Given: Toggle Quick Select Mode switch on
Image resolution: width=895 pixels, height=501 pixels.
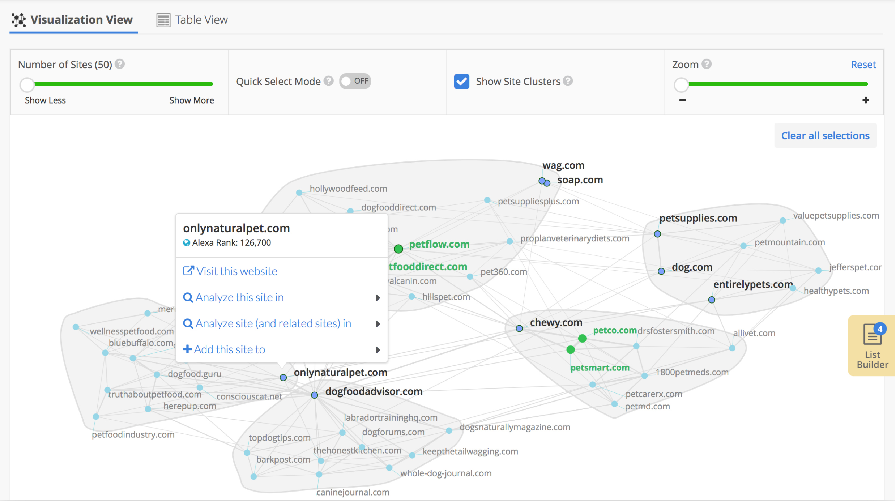Looking at the screenshot, I should pyautogui.click(x=355, y=81).
